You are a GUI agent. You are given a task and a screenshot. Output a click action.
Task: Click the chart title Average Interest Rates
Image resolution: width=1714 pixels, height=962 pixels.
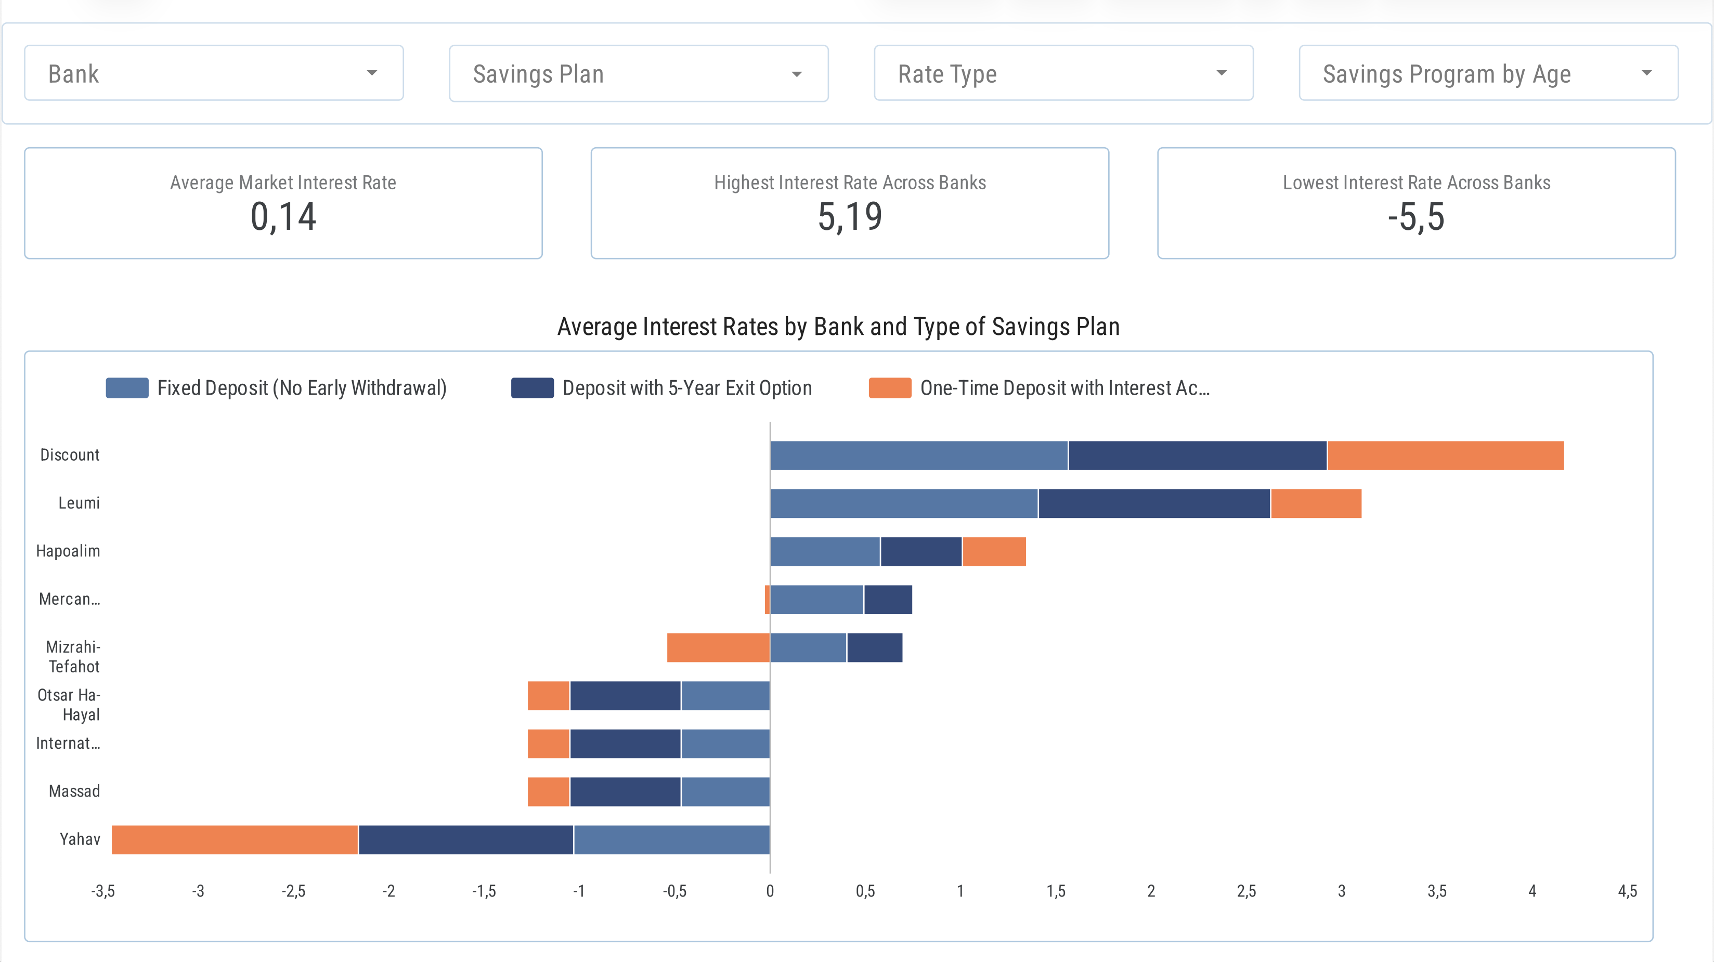838,327
